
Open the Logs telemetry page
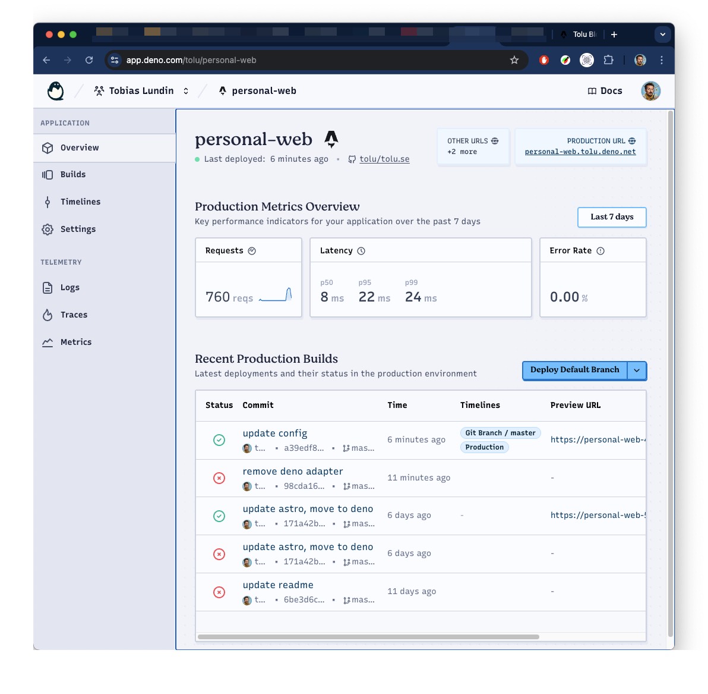105,288
